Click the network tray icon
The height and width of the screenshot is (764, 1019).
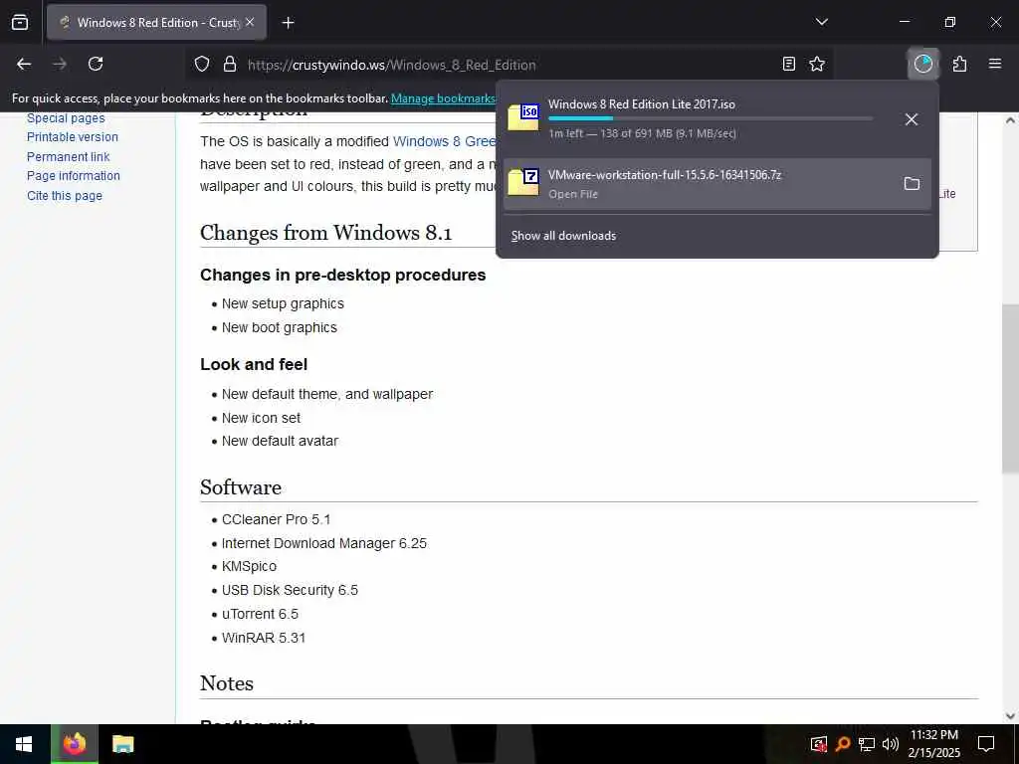(x=867, y=744)
